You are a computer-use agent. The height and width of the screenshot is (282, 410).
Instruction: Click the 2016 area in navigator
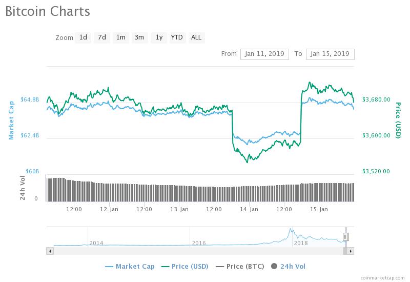tap(199, 243)
